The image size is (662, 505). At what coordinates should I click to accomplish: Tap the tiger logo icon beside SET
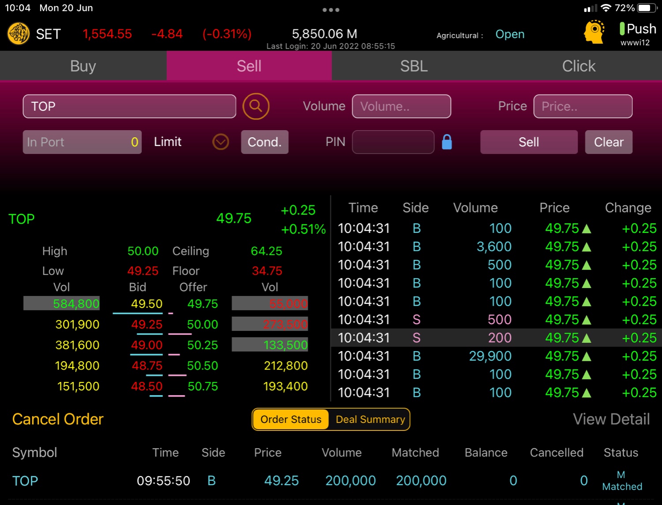[x=19, y=34]
